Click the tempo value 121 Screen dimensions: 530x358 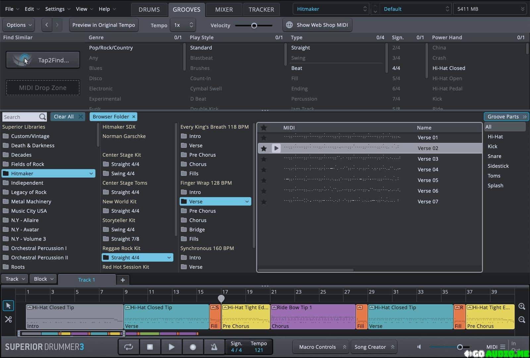259,350
